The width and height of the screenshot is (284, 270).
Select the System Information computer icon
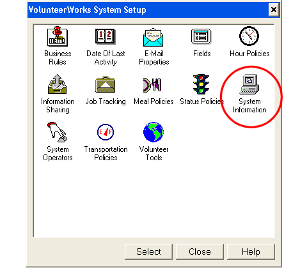click(x=249, y=84)
